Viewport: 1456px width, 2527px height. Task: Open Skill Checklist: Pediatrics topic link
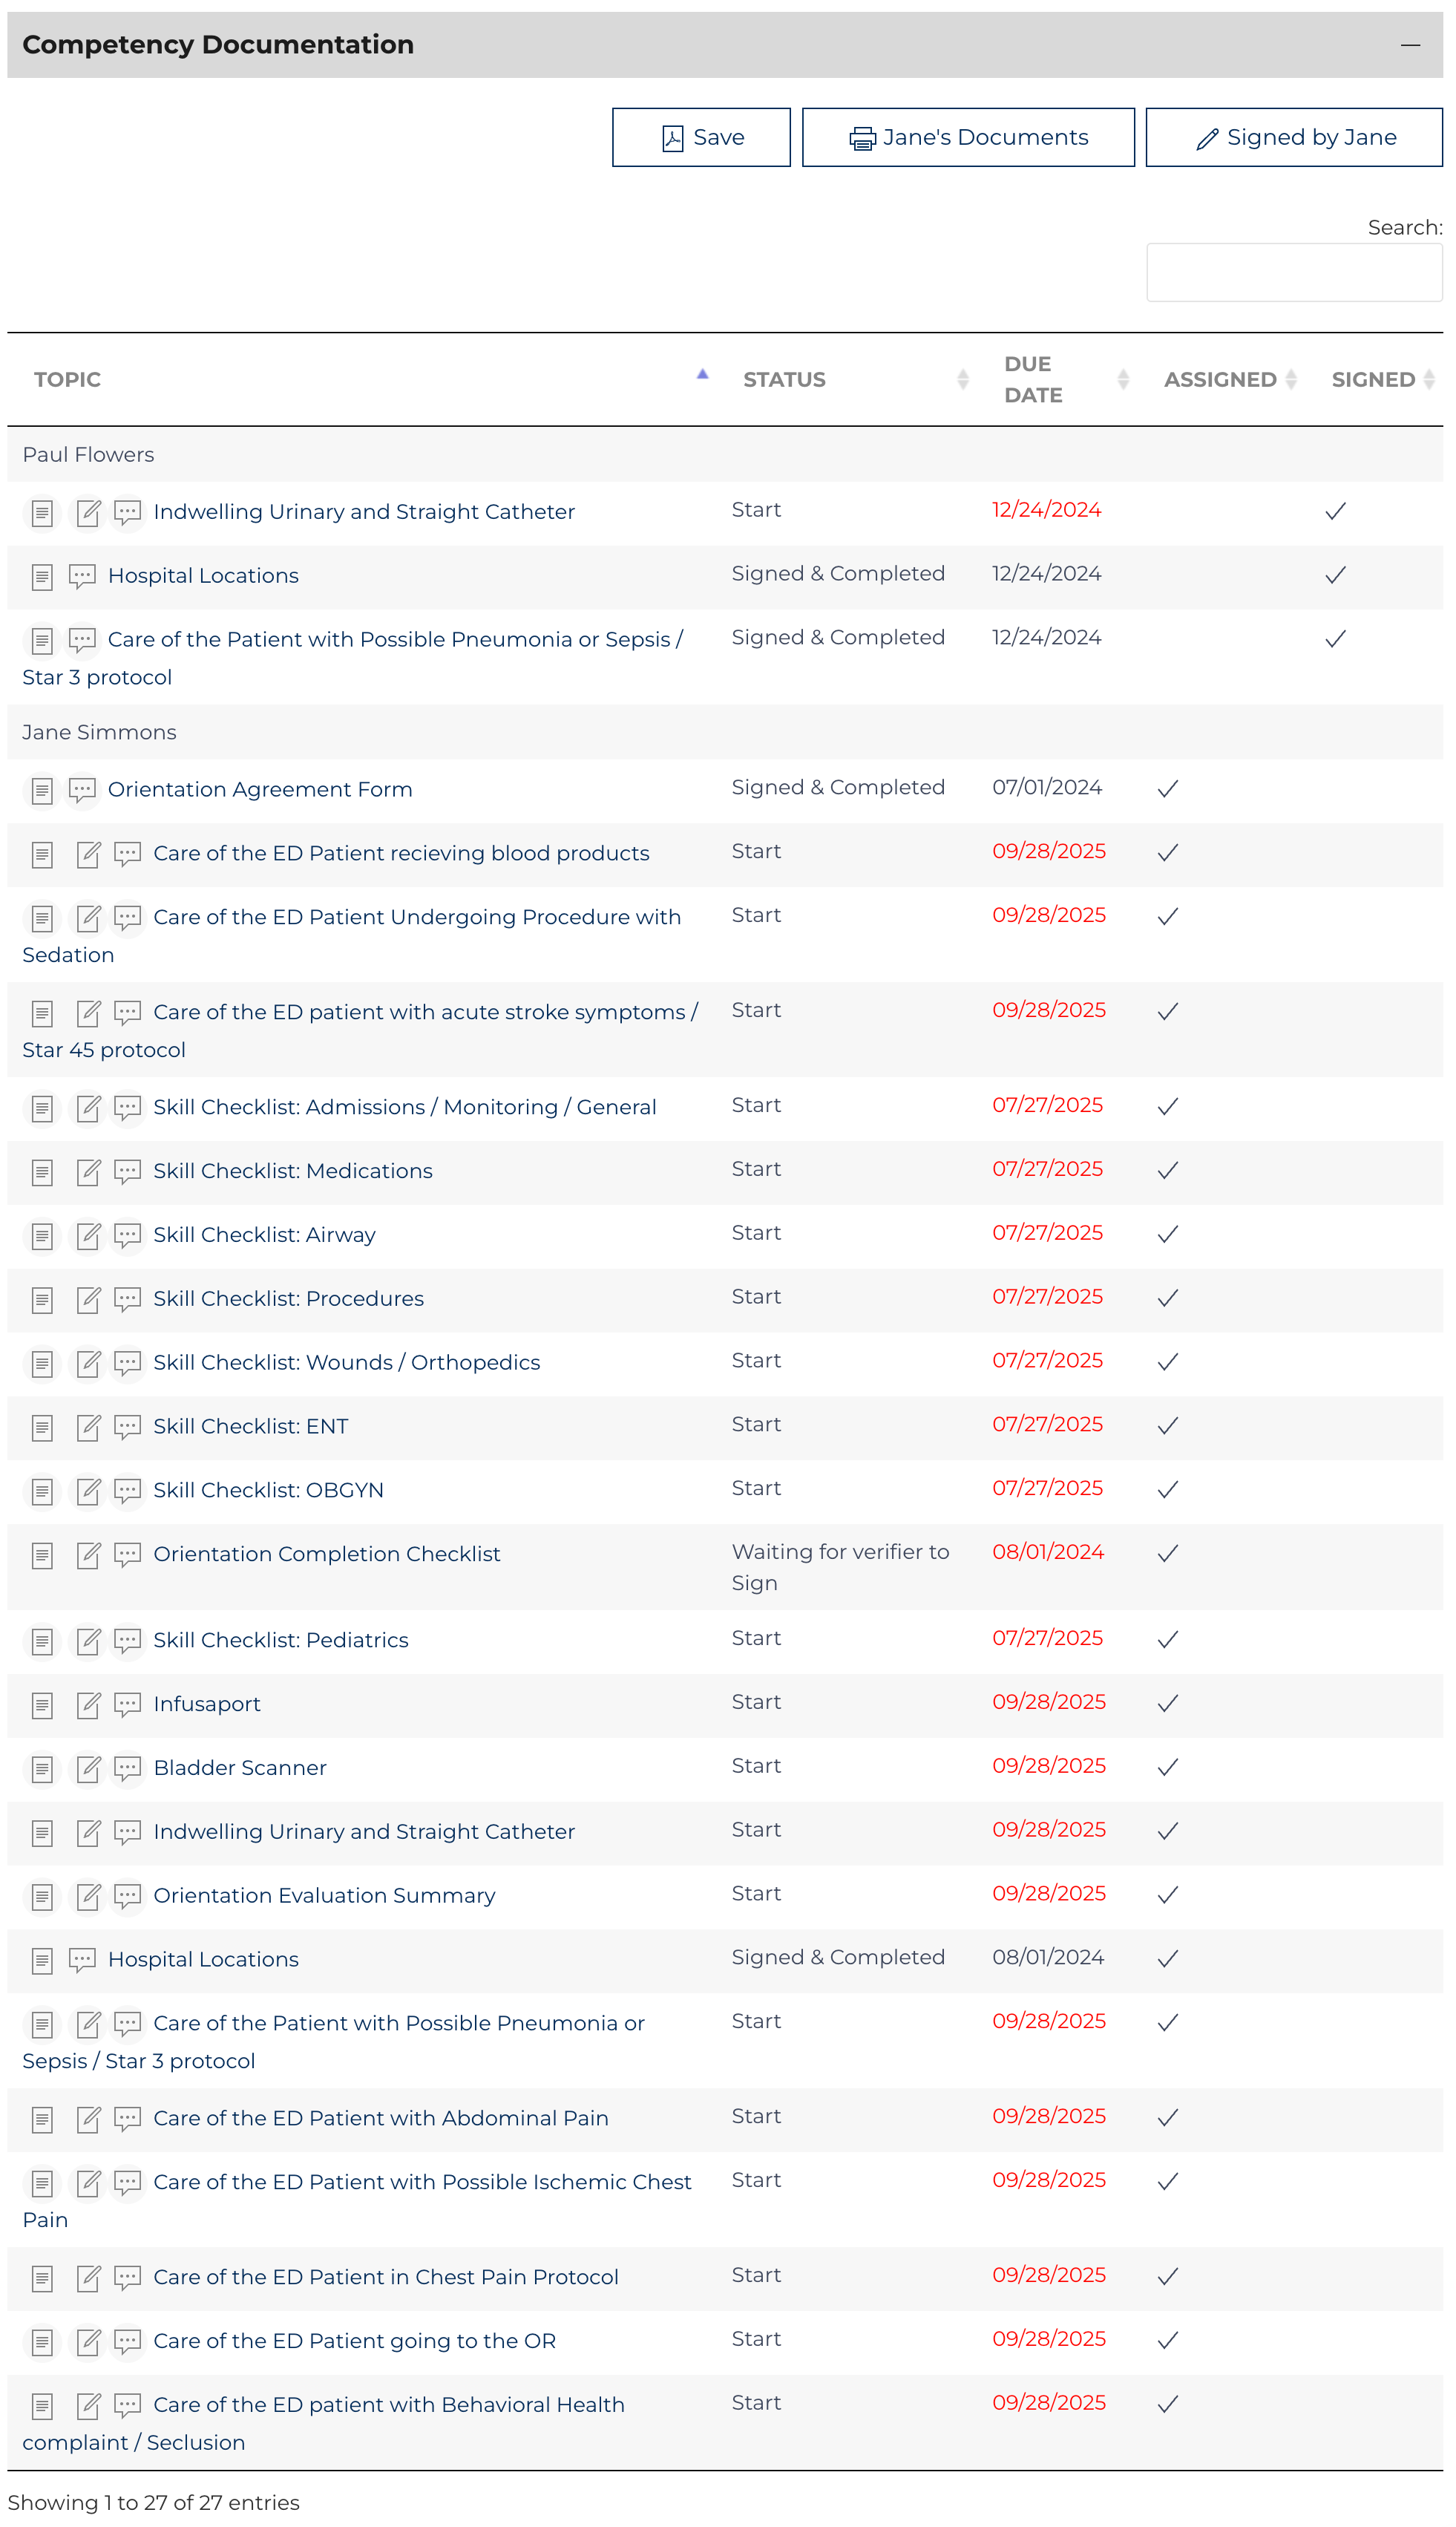pyautogui.click(x=281, y=1641)
